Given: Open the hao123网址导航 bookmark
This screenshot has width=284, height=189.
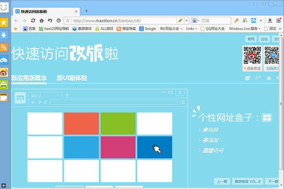Looking at the screenshot, I should tap(54, 29).
